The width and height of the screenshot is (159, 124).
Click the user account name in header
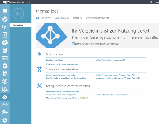pyautogui.click(x=157, y=2)
